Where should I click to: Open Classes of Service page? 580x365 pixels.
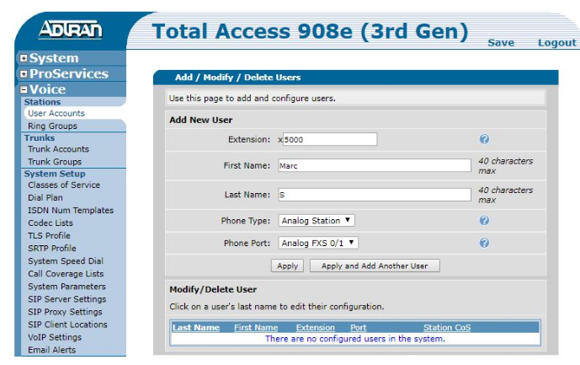(64, 185)
